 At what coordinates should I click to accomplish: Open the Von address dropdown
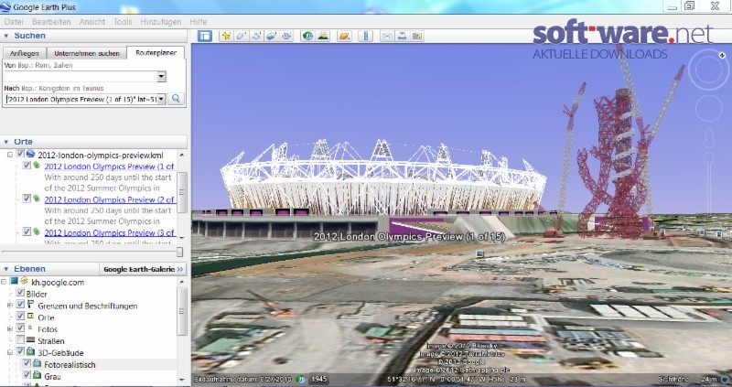(161, 77)
